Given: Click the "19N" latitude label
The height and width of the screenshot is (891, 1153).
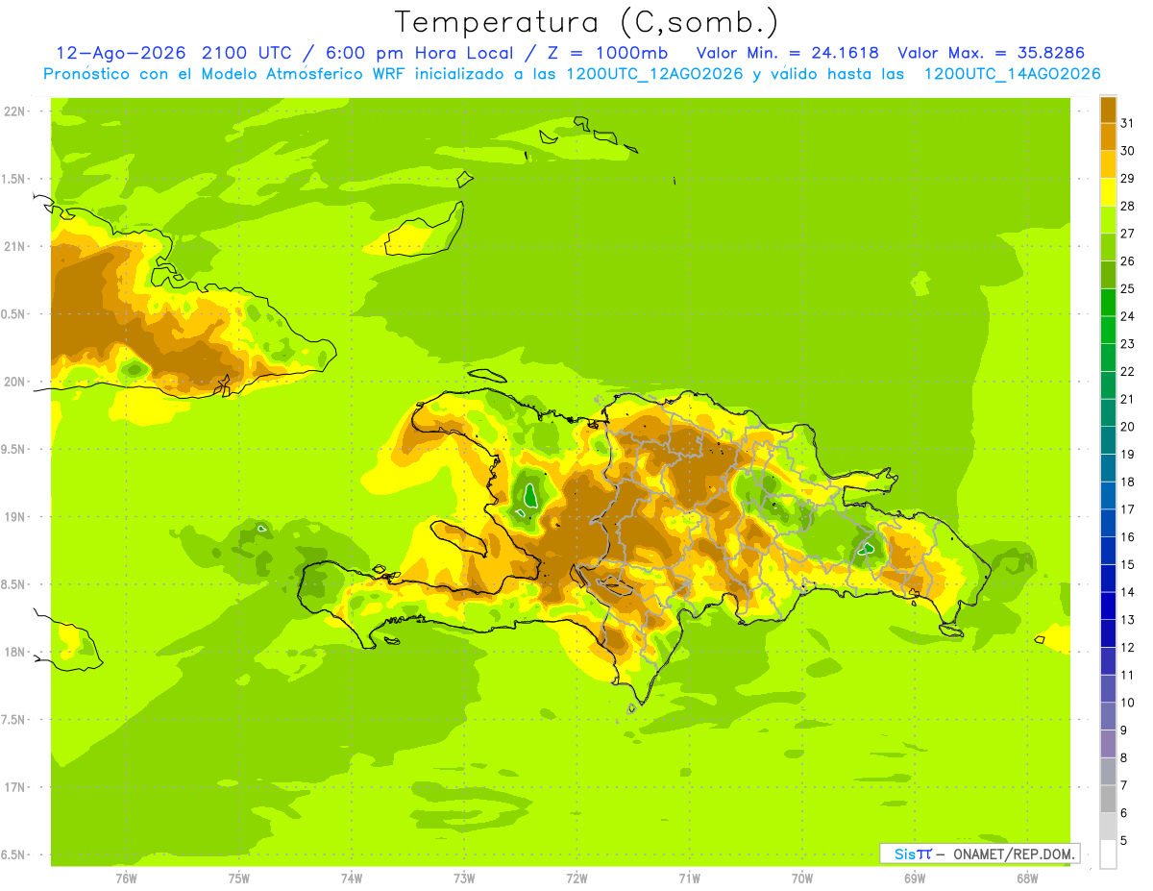Looking at the screenshot, I should [15, 517].
